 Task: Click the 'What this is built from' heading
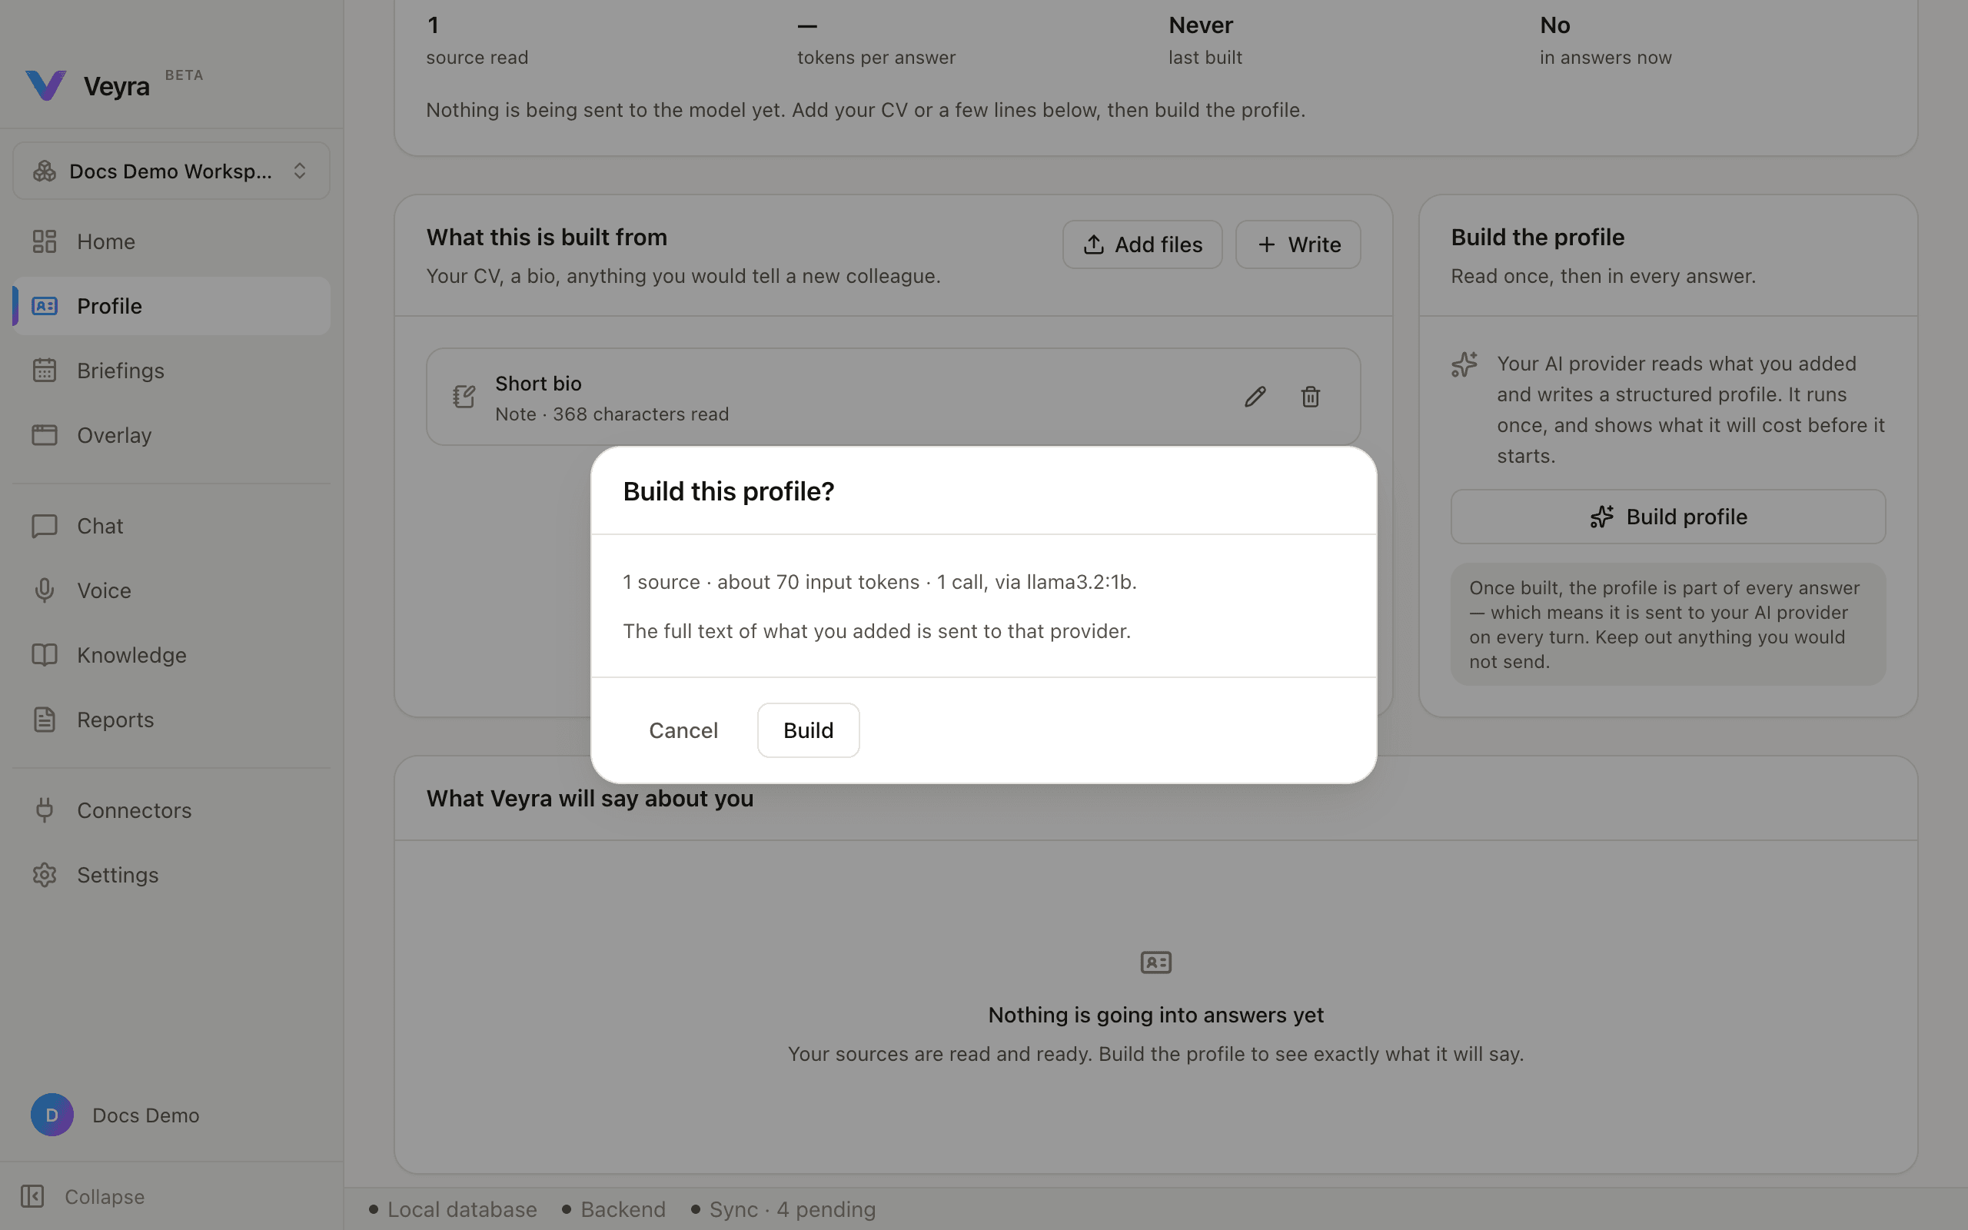click(547, 238)
